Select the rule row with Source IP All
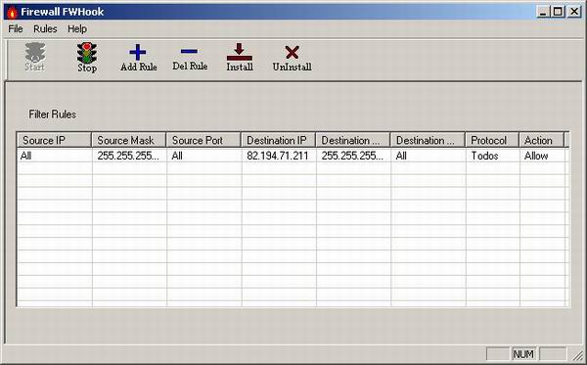 click(x=293, y=156)
